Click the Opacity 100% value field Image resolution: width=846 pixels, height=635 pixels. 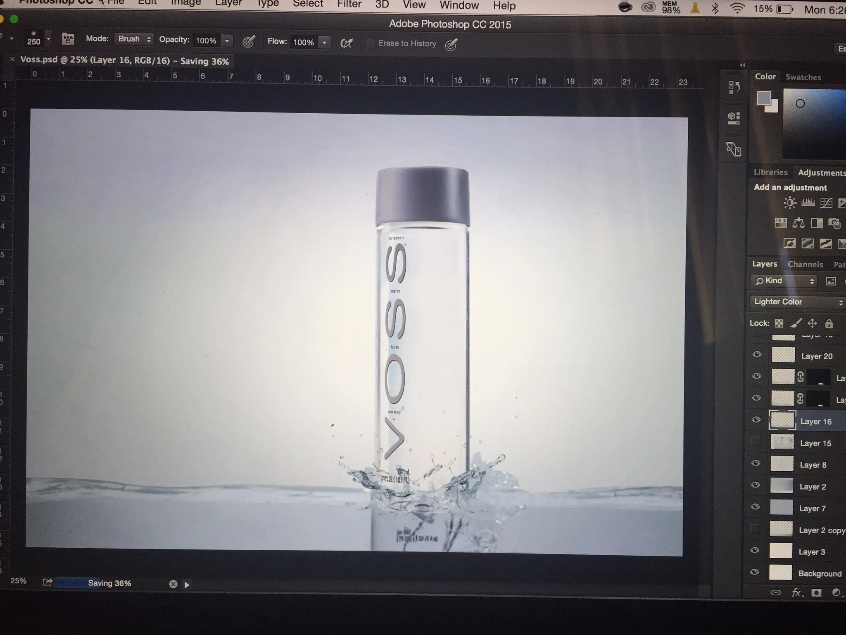(206, 41)
